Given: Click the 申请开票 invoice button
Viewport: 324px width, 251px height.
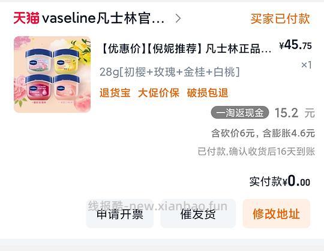Looking at the screenshot, I should tap(120, 214).
